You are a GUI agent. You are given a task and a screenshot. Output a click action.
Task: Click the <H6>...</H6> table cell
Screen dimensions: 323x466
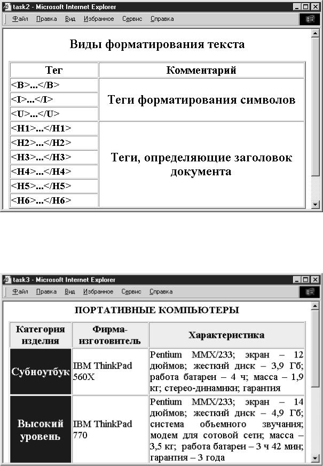[x=54, y=200]
